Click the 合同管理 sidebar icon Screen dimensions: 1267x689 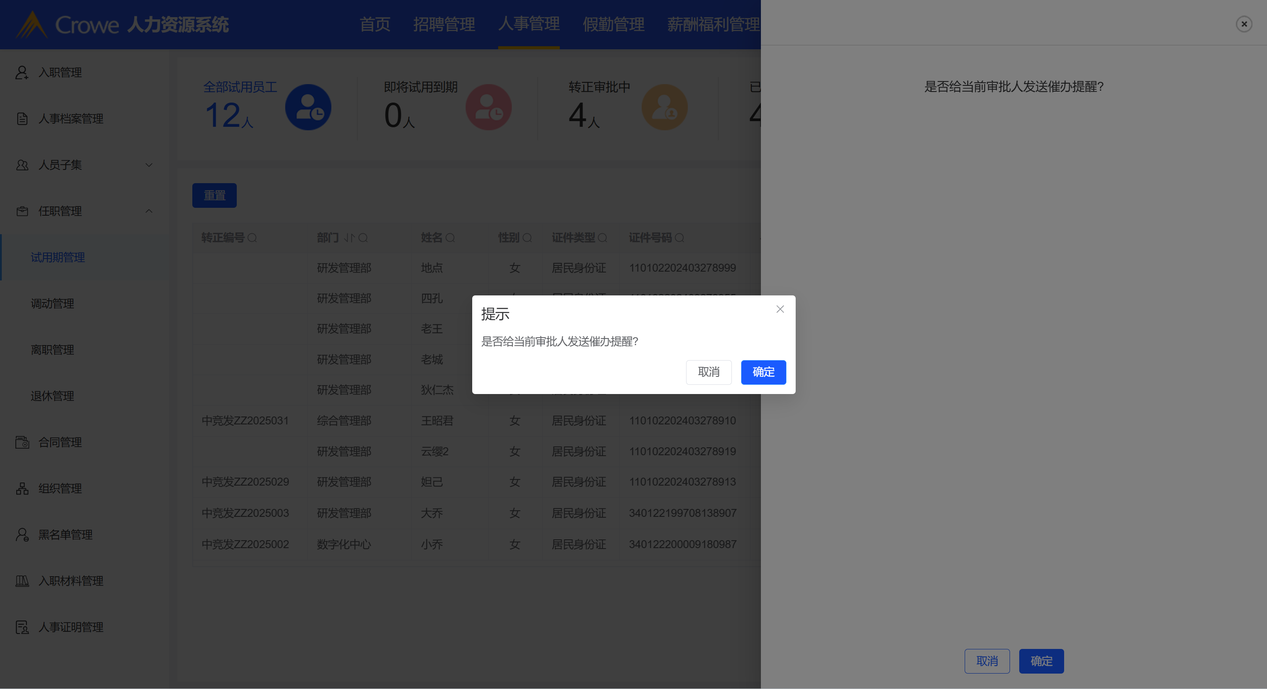point(22,442)
